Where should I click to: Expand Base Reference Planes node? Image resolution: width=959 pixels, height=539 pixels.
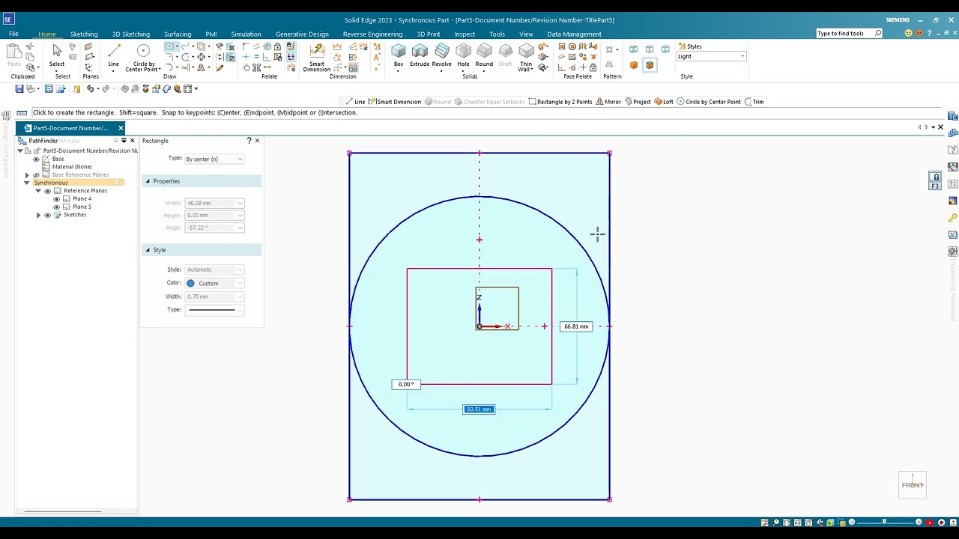click(27, 175)
